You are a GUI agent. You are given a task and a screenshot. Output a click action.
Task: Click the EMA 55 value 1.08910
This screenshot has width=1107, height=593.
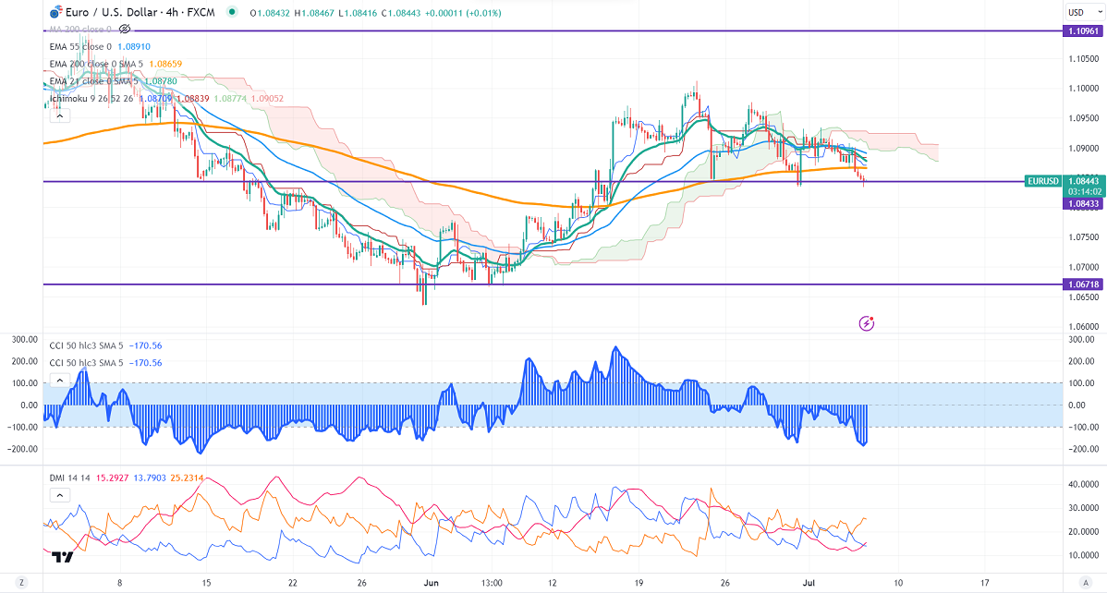133,46
